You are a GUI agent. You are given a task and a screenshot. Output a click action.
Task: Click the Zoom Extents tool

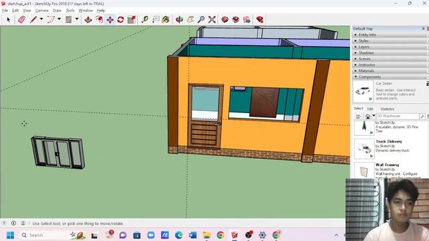pos(212,19)
